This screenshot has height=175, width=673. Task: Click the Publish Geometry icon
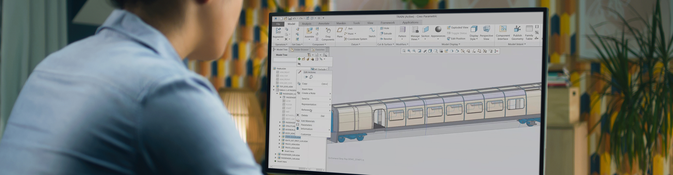click(517, 29)
